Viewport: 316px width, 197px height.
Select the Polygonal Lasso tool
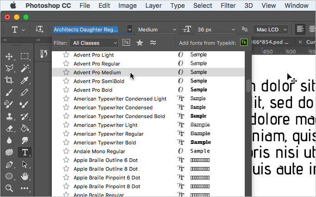click(x=9, y=68)
